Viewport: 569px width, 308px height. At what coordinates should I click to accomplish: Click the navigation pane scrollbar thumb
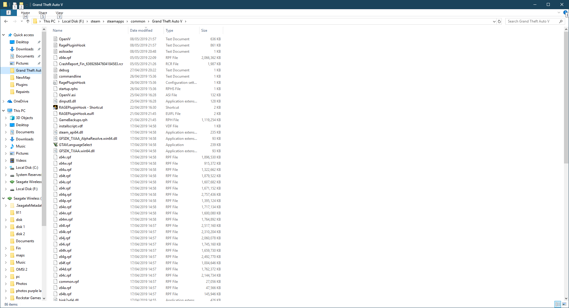pos(44,129)
